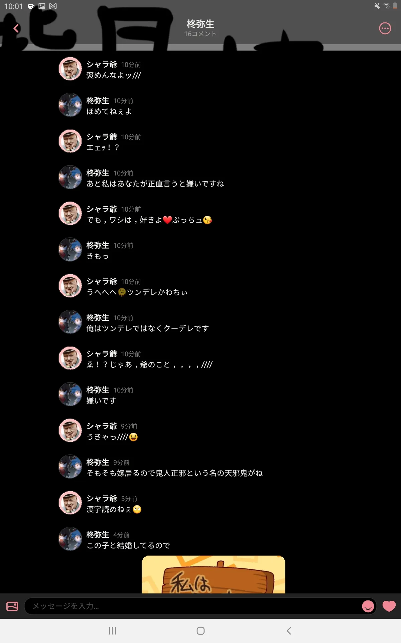Tap the pink back arrow in header
Viewport: 401px width, 643px height.
(16, 28)
